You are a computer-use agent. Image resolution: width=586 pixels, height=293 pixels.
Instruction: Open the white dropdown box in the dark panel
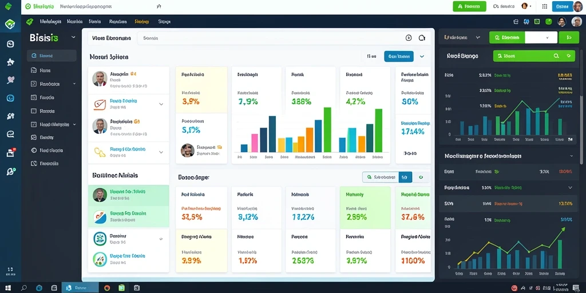click(x=541, y=37)
